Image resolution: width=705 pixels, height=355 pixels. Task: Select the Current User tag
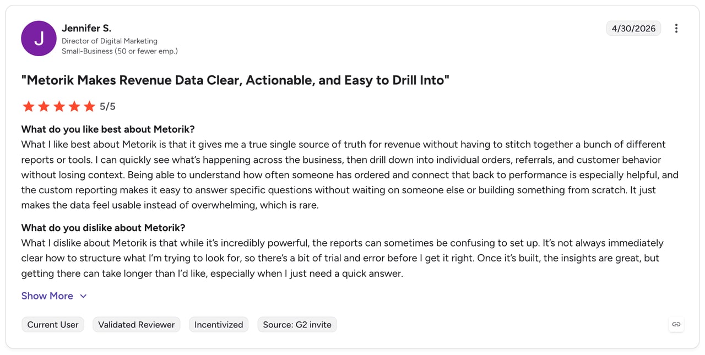pyautogui.click(x=53, y=325)
